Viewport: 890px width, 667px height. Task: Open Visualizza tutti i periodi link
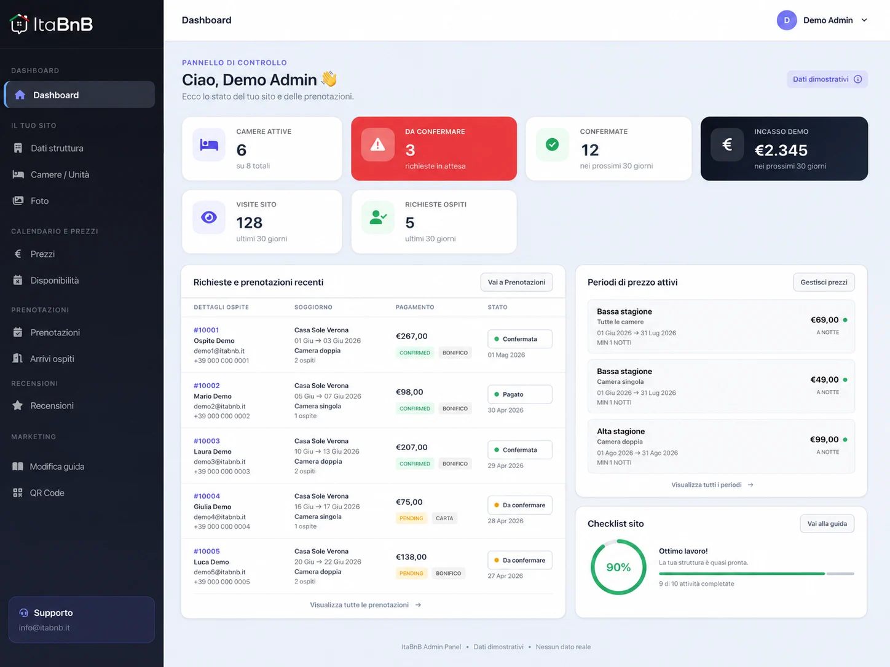(x=712, y=485)
